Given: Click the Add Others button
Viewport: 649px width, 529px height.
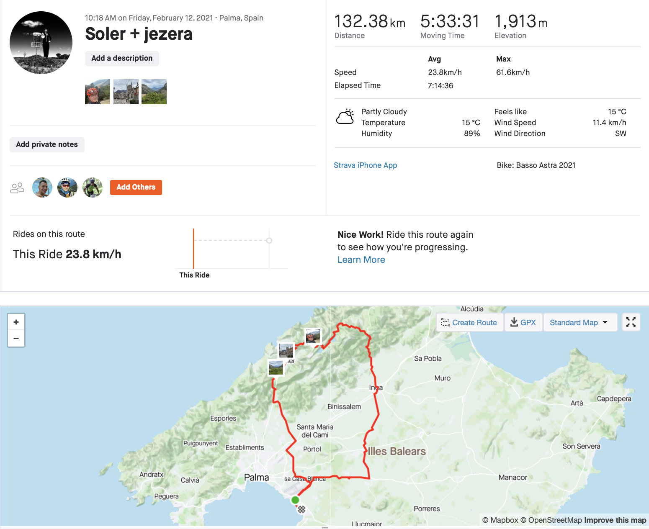Looking at the screenshot, I should (136, 187).
